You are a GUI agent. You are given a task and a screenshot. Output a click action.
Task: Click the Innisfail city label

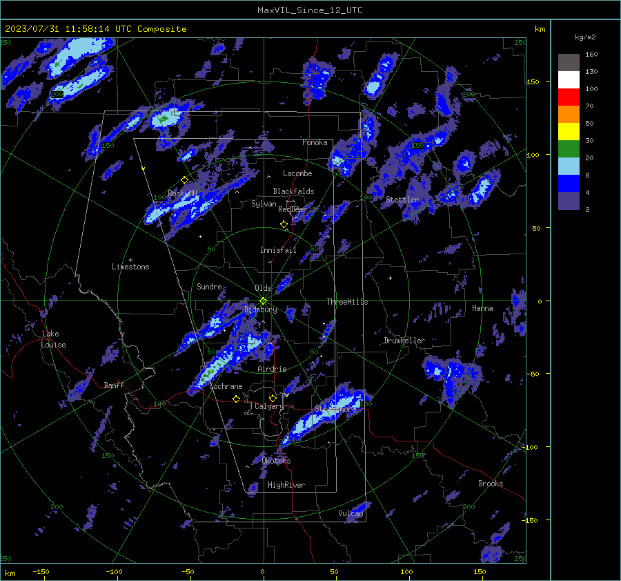click(278, 250)
